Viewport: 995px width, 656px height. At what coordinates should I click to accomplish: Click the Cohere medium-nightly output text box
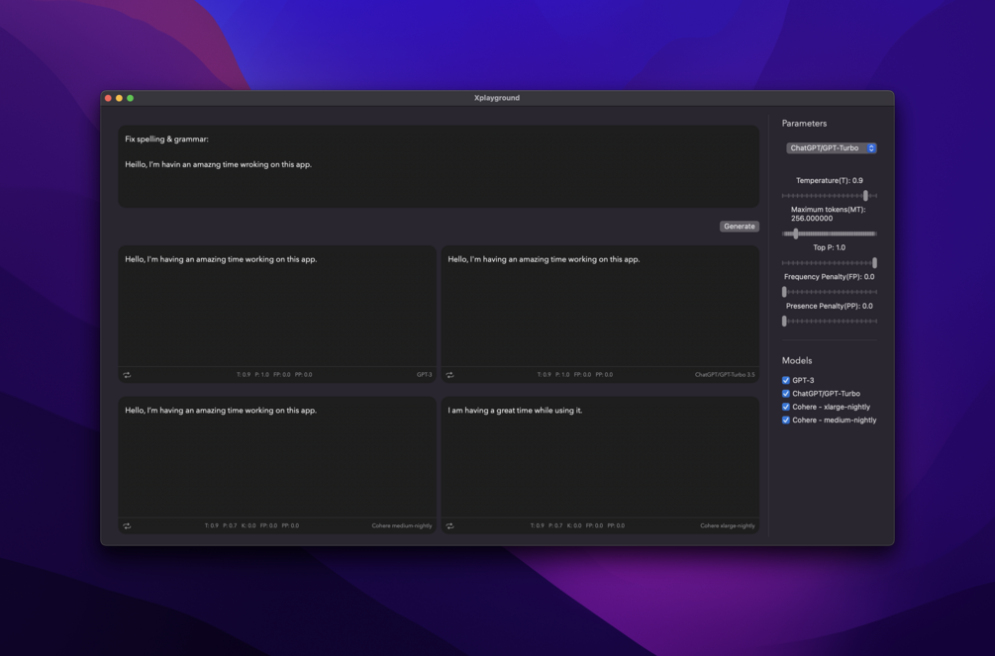coord(276,457)
